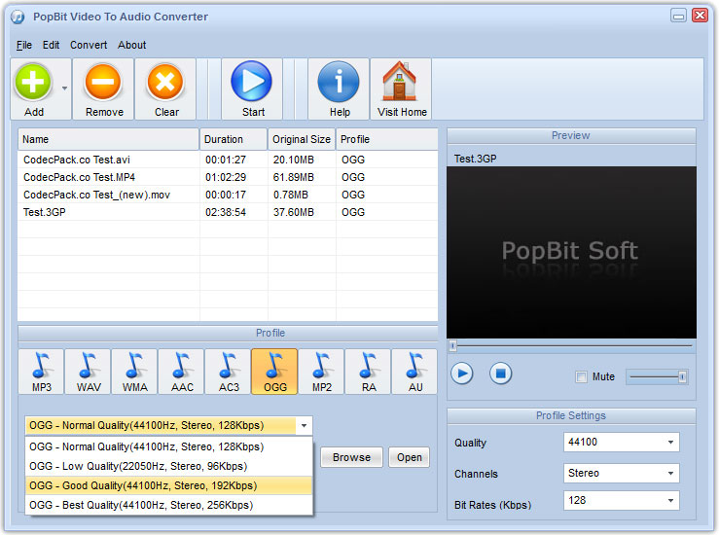
Task: Click the PopBit app icon in title bar
Action: (18, 17)
